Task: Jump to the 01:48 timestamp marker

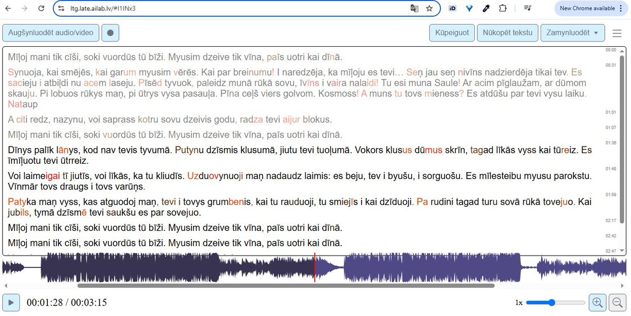Action: coord(611,168)
